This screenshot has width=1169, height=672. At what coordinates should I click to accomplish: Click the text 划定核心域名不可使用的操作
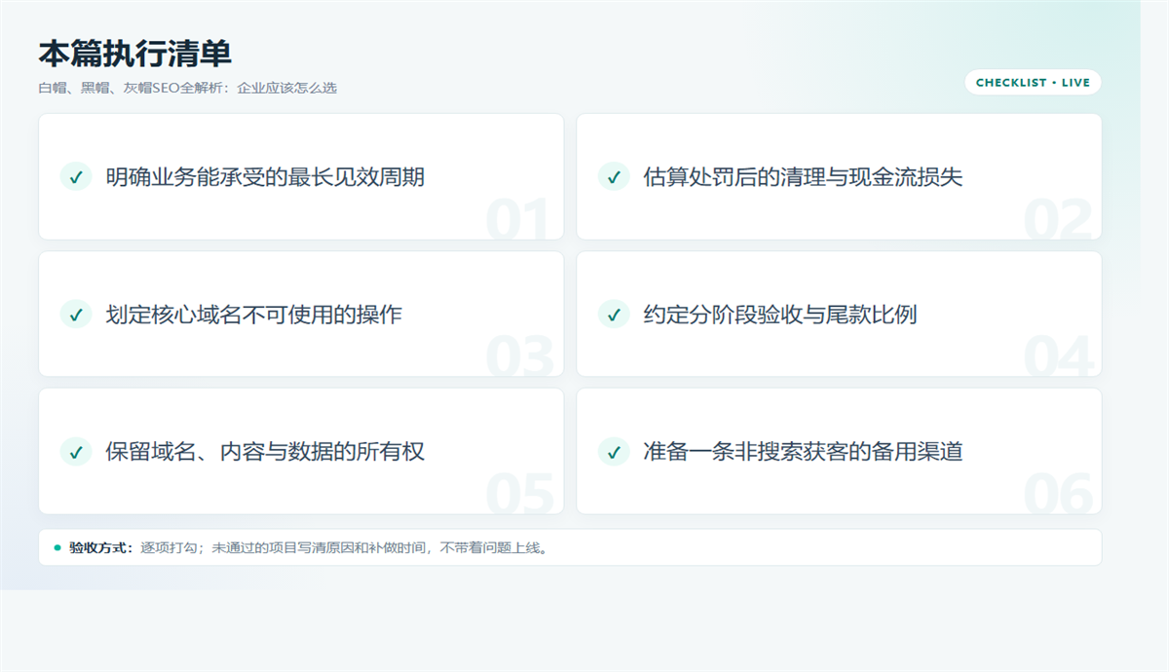click(x=253, y=315)
